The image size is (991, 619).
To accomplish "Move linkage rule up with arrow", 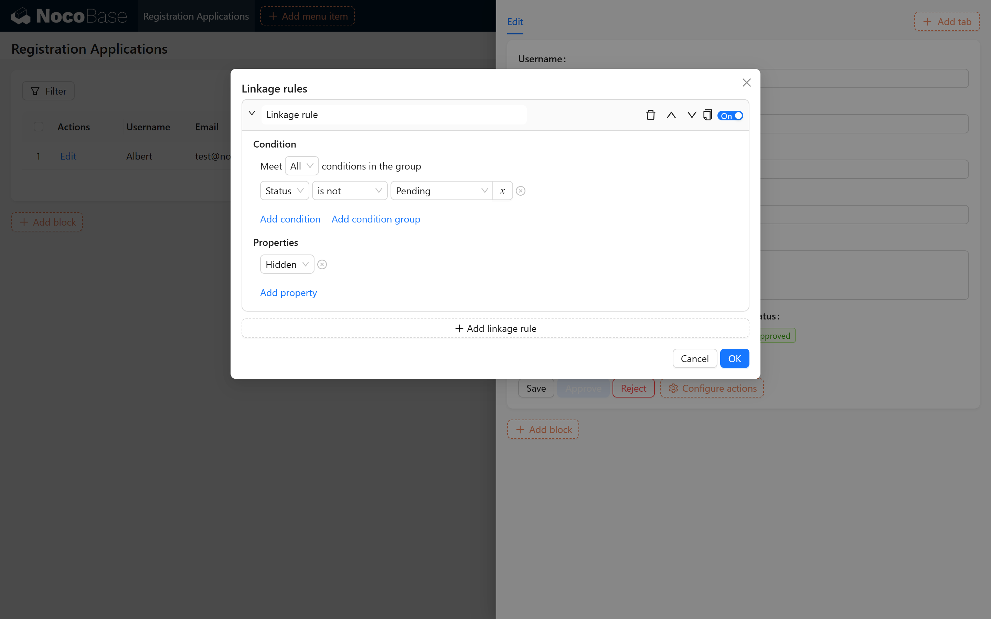I will point(671,115).
